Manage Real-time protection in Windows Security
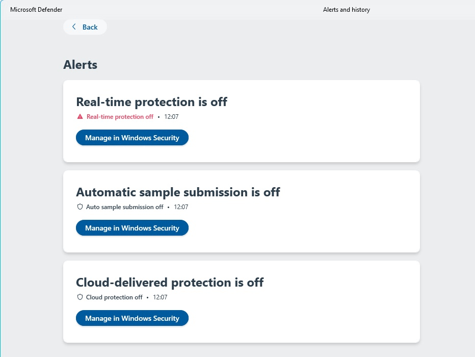The height and width of the screenshot is (357, 475). (132, 138)
